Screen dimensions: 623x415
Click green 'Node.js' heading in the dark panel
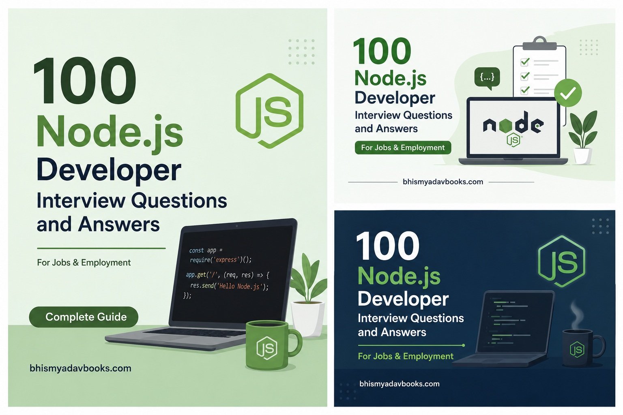point(399,277)
